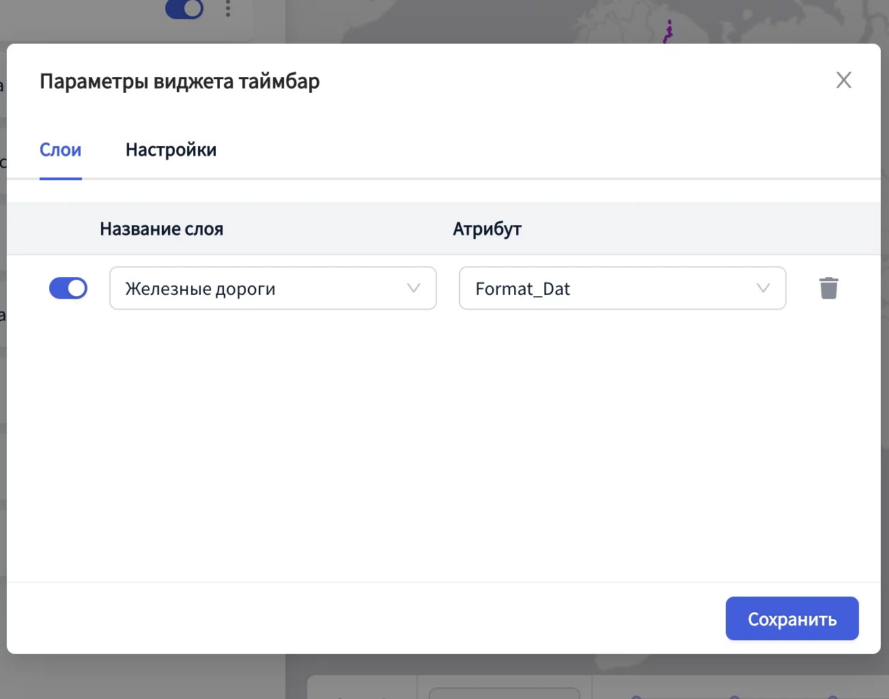Click the purple railway feature on the map
This screenshot has width=889, height=699.
(x=668, y=31)
